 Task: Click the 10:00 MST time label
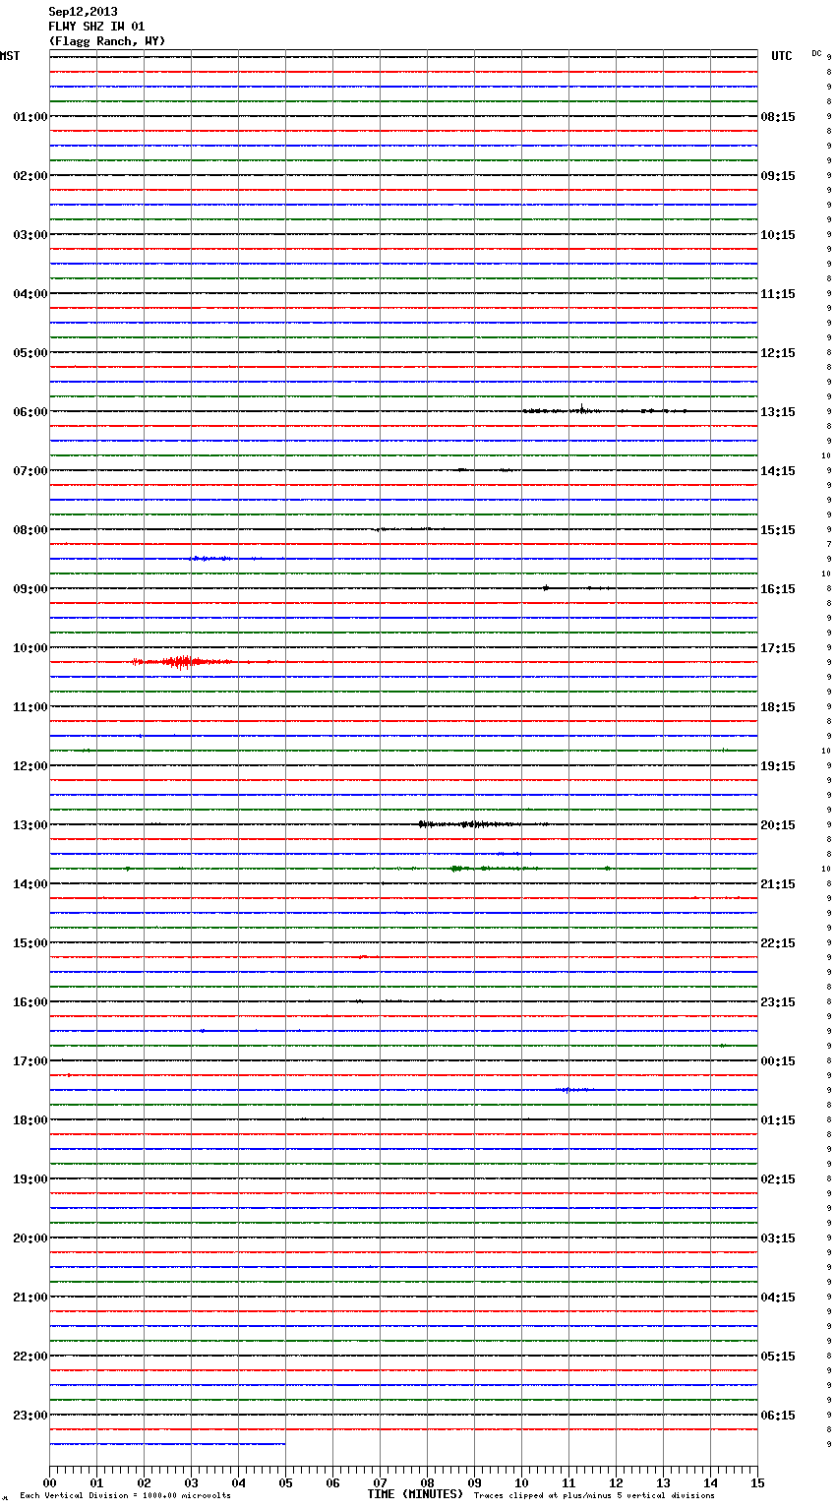pyautogui.click(x=30, y=648)
